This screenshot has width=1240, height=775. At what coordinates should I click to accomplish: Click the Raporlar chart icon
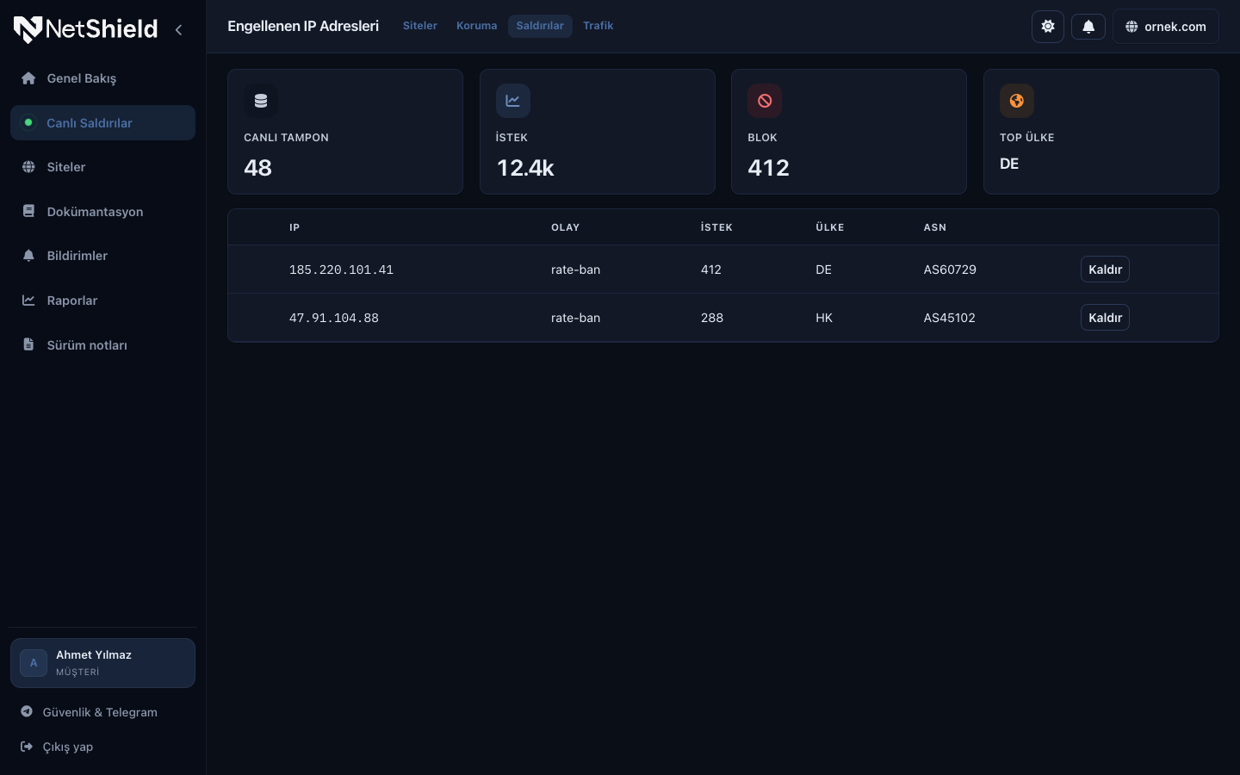click(28, 301)
